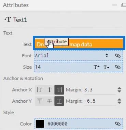126x130 pixels.
Task: Click the Size data binding link icon
Action: pos(117,67)
